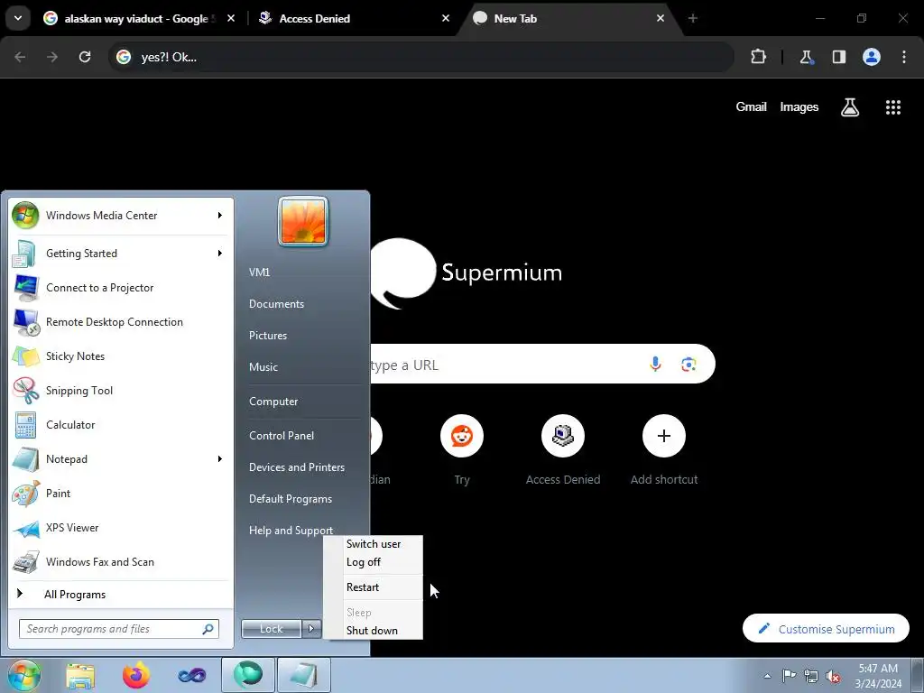
Task: Open Pictures library
Action: (267, 336)
